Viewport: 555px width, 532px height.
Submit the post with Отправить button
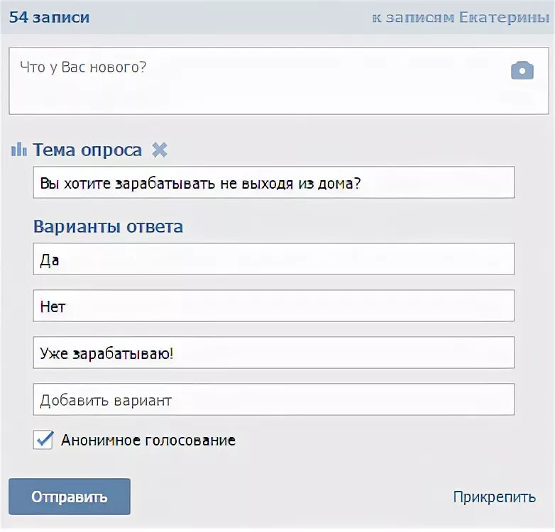pos(70,497)
